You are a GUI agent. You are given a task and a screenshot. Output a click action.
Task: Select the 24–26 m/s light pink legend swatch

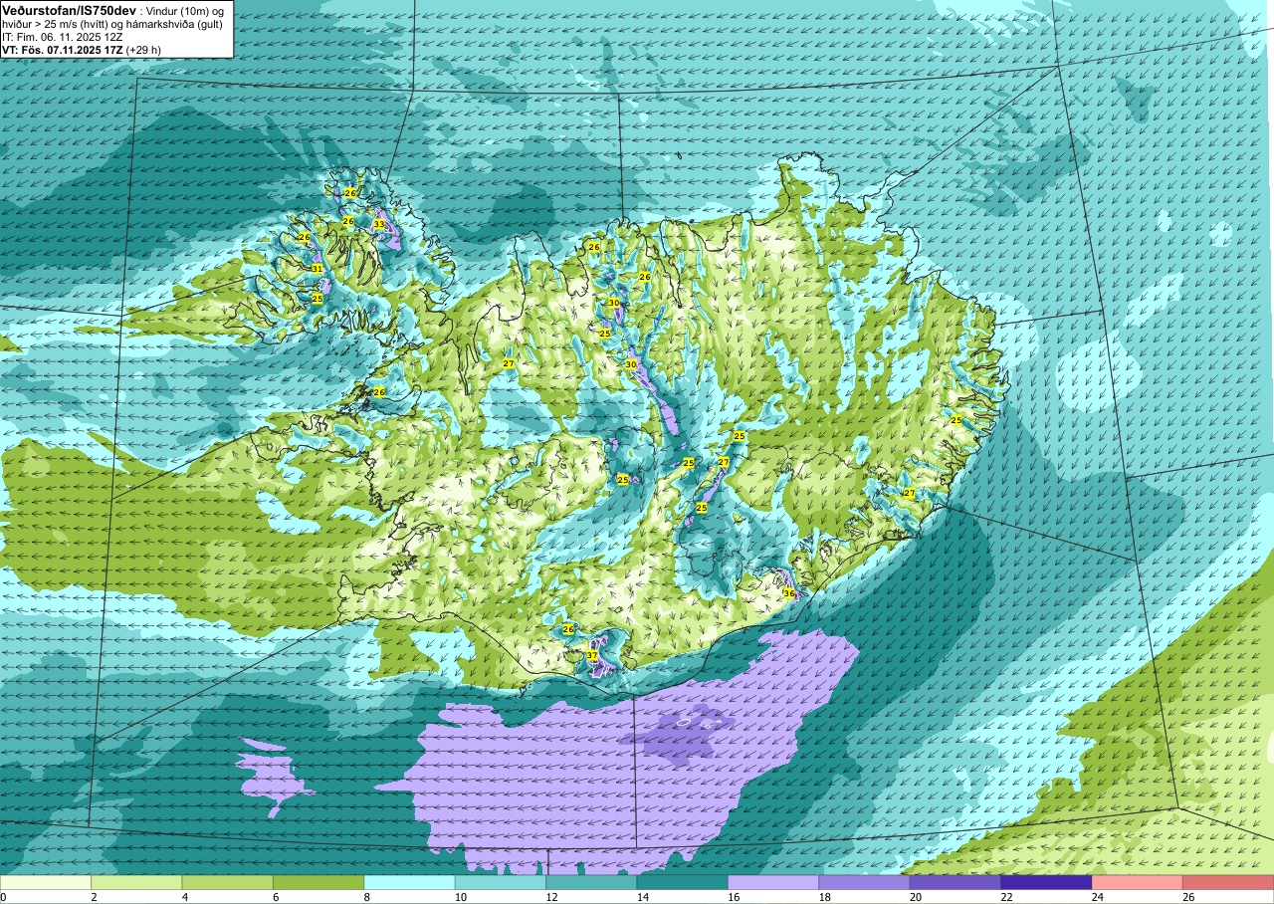click(1138, 882)
